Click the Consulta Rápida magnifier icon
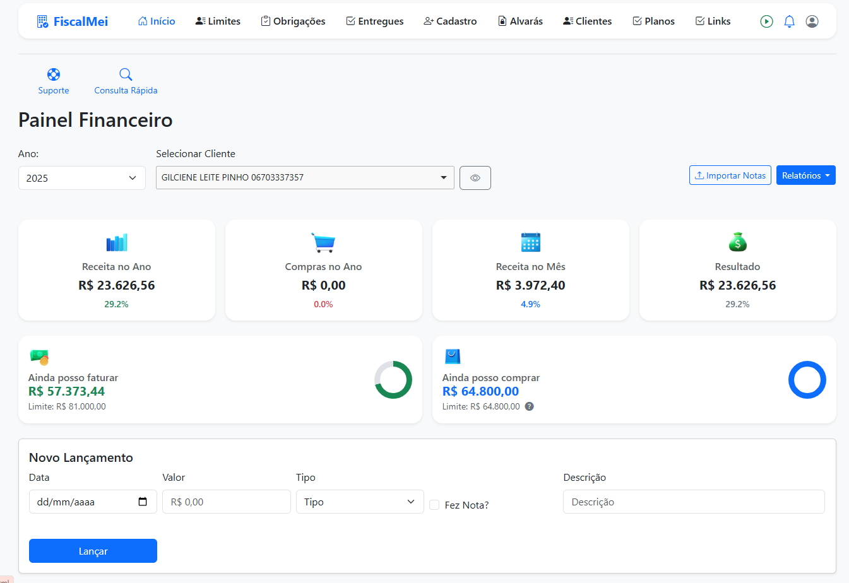The image size is (849, 583). click(125, 74)
